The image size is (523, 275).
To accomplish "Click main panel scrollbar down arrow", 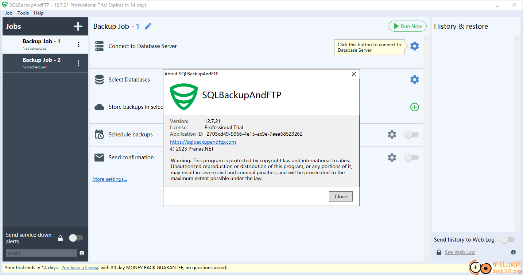I will coord(427,259).
